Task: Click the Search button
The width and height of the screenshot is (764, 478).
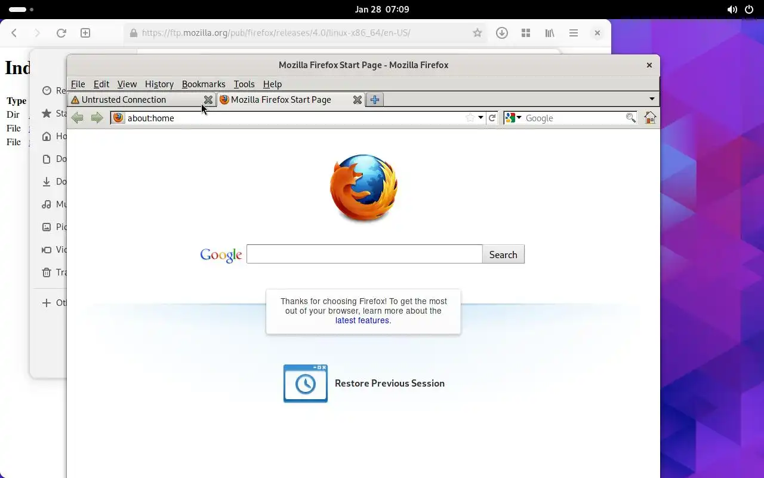Action: click(x=503, y=255)
